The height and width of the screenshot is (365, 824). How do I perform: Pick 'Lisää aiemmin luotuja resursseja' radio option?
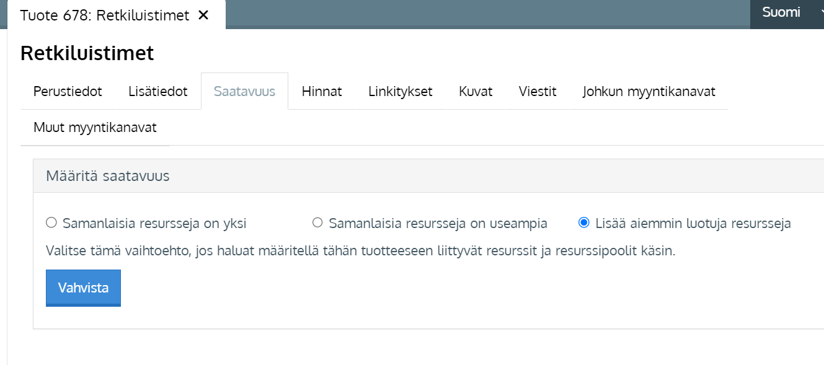tap(583, 223)
